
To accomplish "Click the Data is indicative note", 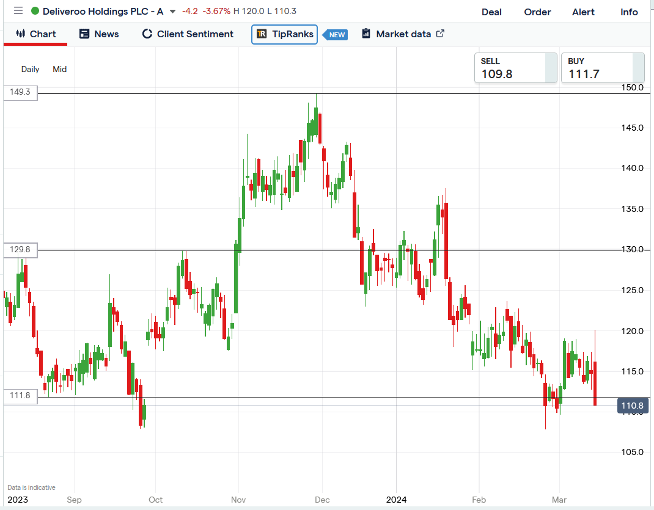I will [x=31, y=487].
